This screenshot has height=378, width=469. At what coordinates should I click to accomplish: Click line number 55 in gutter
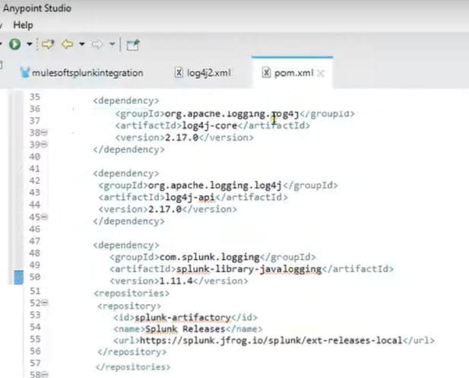point(35,339)
